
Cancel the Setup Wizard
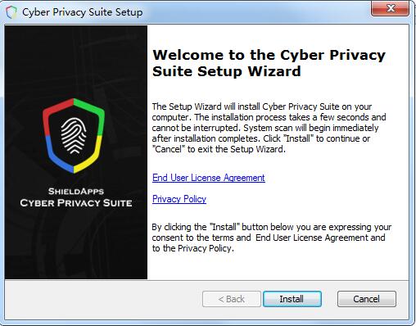click(x=367, y=299)
